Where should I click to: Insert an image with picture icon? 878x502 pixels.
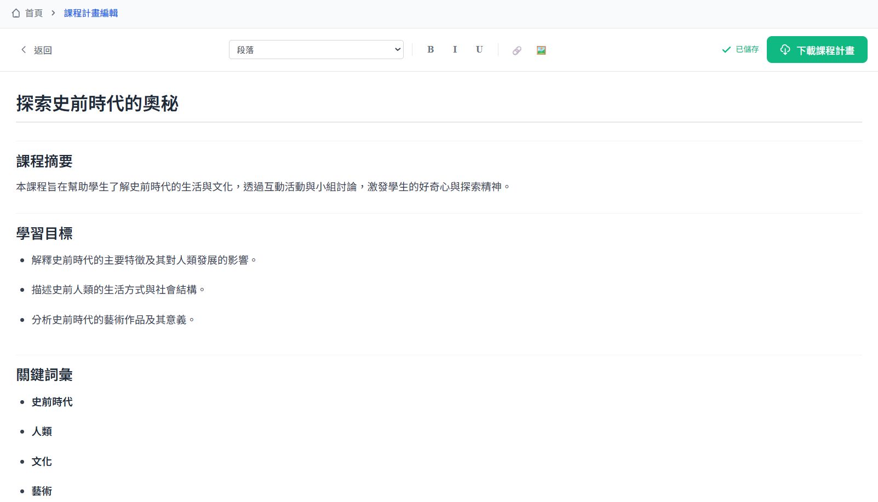541,50
